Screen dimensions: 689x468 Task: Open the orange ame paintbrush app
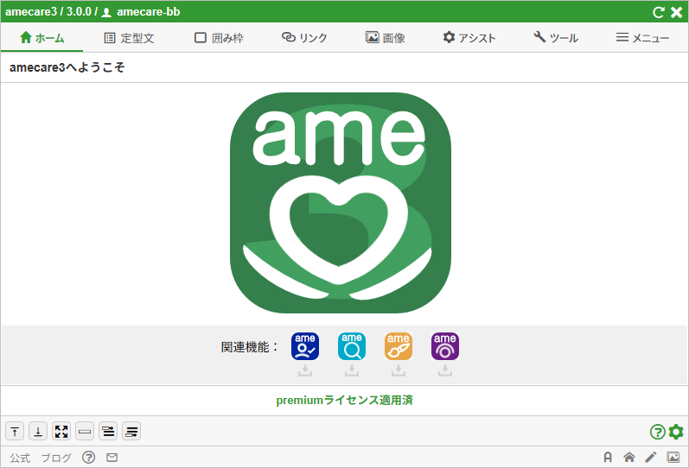point(399,345)
